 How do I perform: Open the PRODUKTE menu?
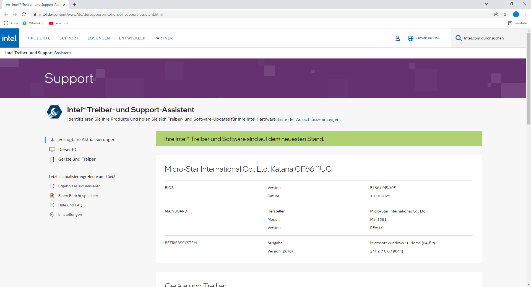coord(39,38)
